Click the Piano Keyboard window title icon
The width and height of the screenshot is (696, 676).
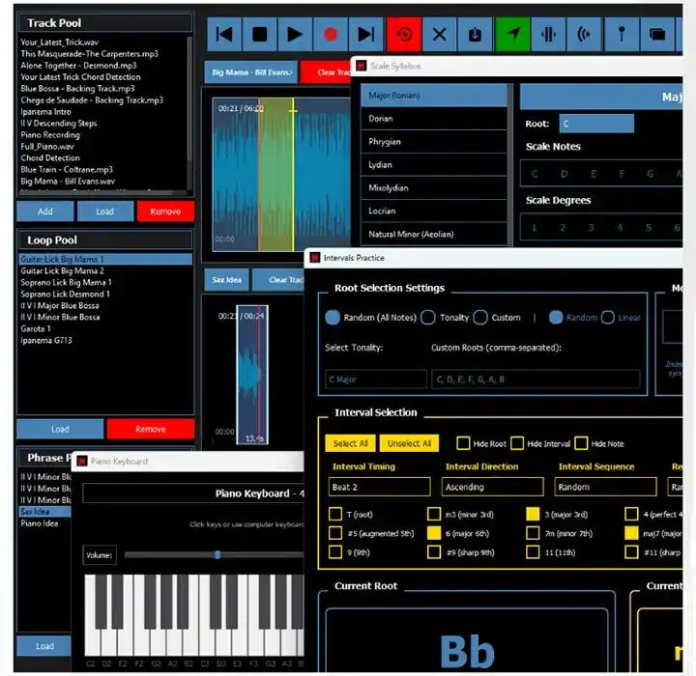tap(81, 462)
